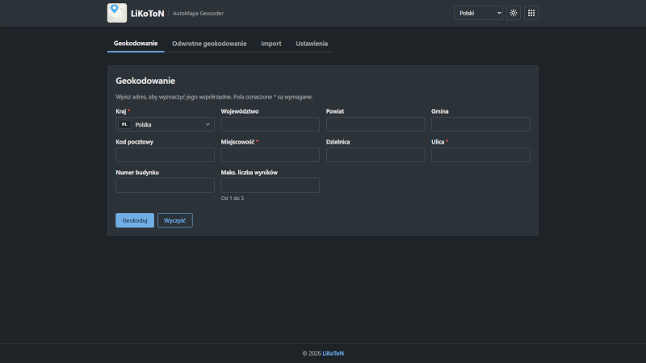Image resolution: width=646 pixels, height=363 pixels.
Task: Click the LiKoToN header title
Action: click(148, 13)
